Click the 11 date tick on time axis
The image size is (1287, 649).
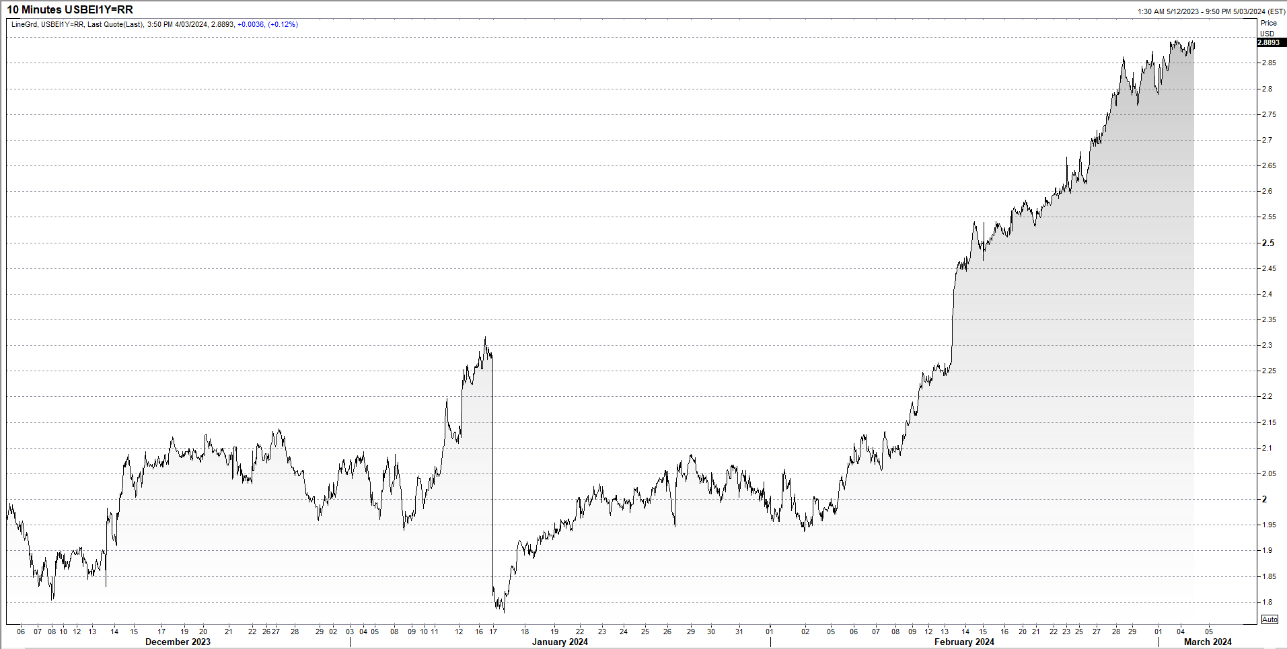(x=435, y=632)
